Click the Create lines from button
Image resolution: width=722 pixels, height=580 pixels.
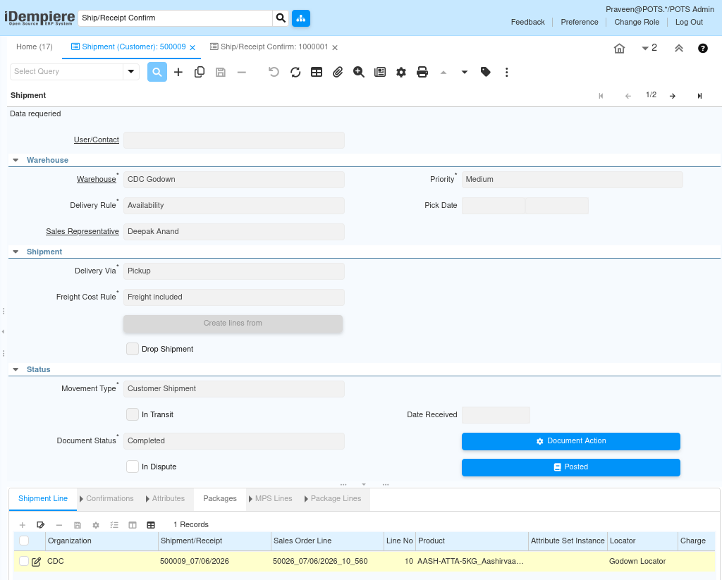[x=233, y=323]
